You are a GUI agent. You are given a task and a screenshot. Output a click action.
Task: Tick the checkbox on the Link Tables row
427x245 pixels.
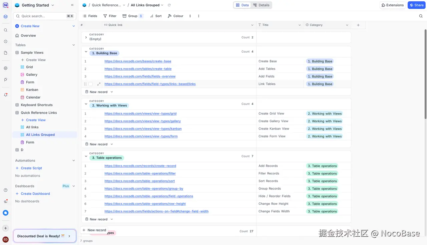90,84
